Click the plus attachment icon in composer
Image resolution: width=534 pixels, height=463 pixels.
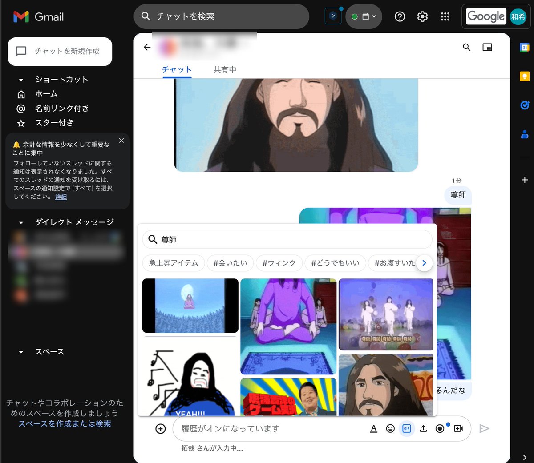point(161,429)
